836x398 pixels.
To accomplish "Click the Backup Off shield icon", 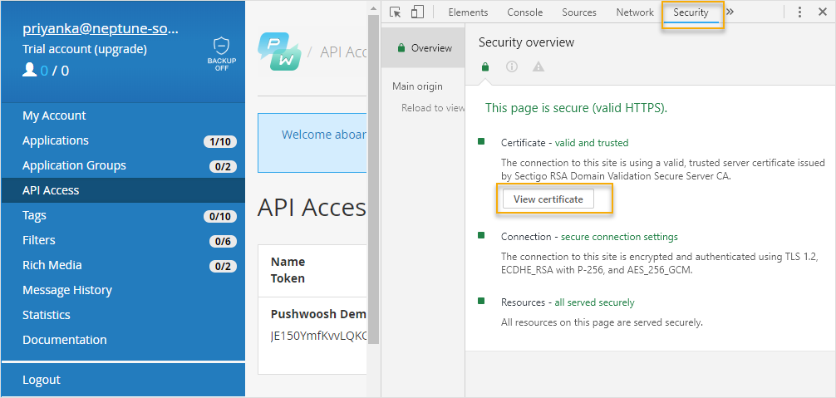I will pyautogui.click(x=221, y=54).
